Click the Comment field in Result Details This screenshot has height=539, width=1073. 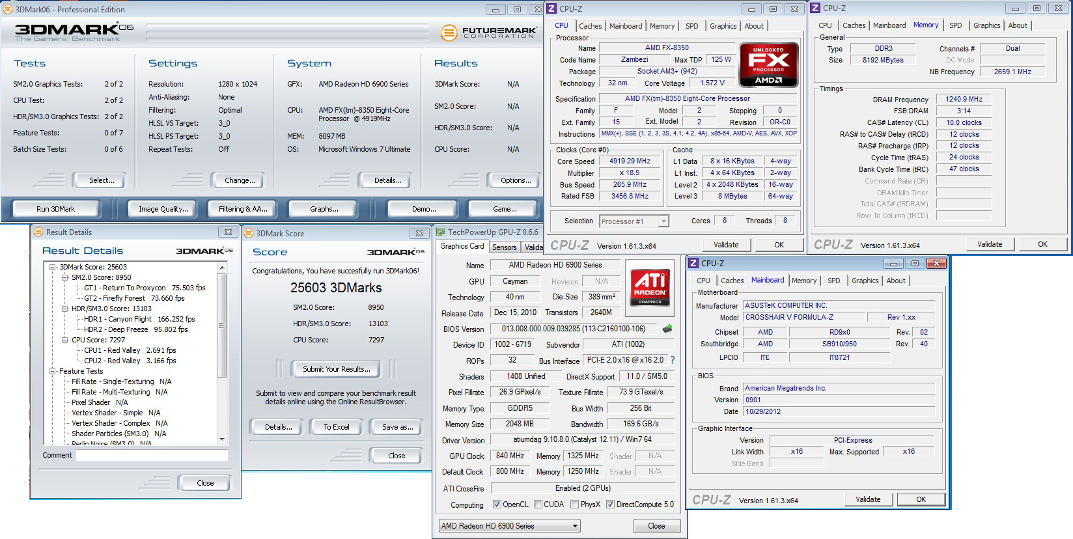tap(152, 456)
